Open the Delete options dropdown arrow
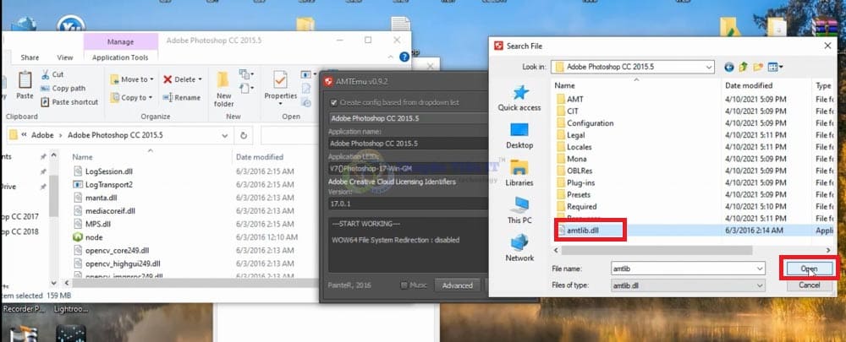 201,79
